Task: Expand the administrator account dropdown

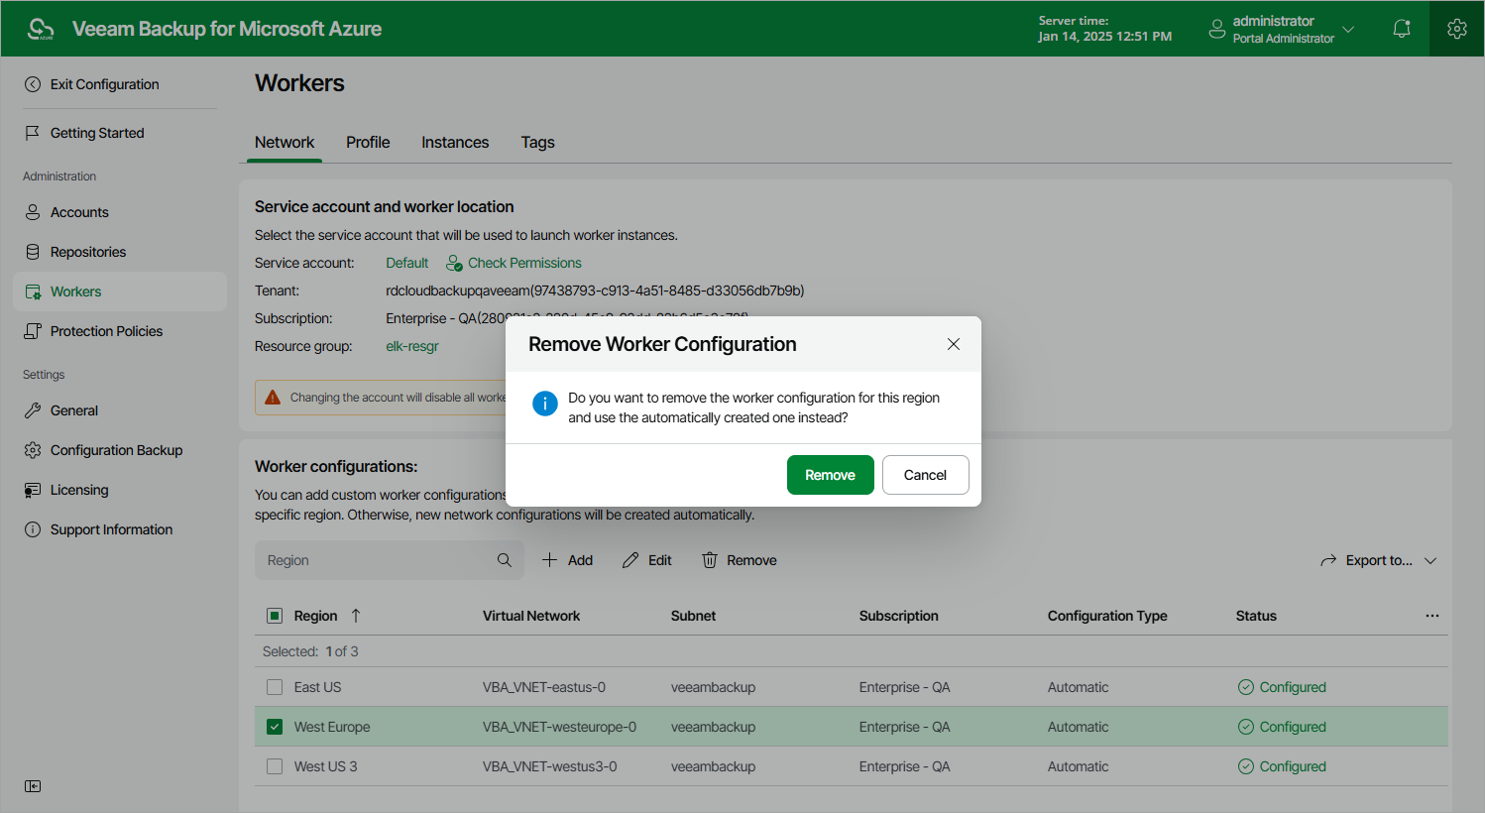Action: (1348, 29)
